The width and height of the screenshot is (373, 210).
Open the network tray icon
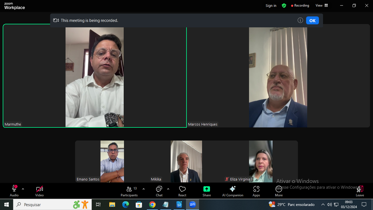point(336,205)
